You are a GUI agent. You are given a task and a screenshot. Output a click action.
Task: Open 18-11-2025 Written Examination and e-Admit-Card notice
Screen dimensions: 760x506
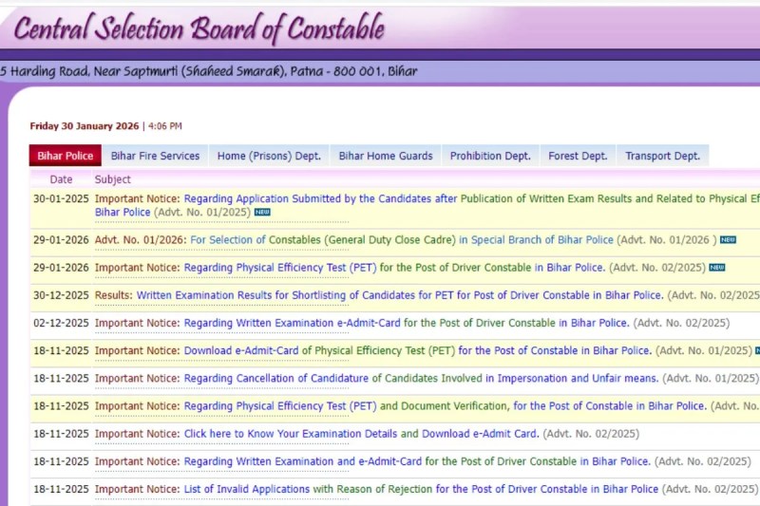coord(417,461)
